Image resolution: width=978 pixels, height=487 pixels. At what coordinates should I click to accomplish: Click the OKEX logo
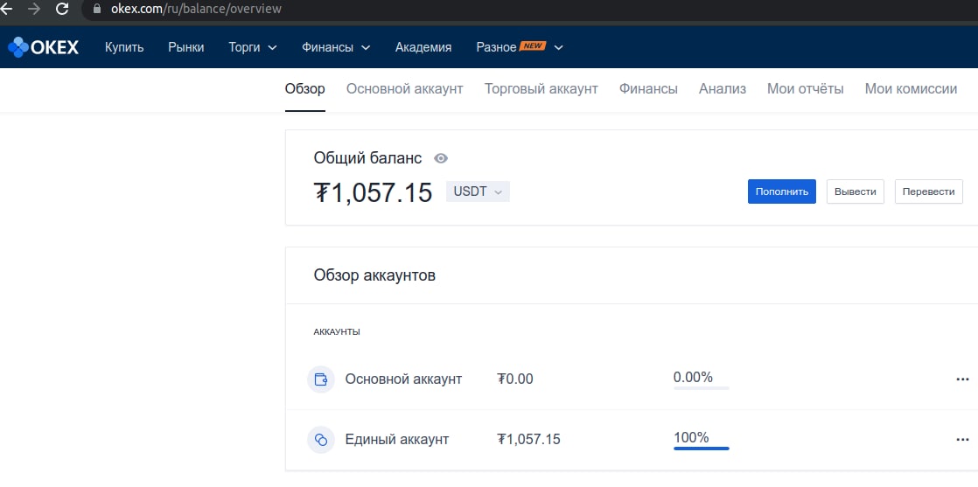click(x=44, y=47)
